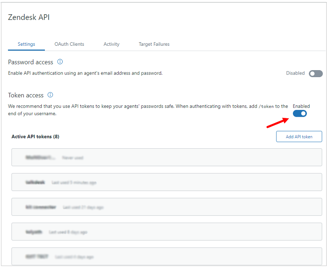327x267 pixels.
Task: Click the /token code text
Action: point(266,107)
